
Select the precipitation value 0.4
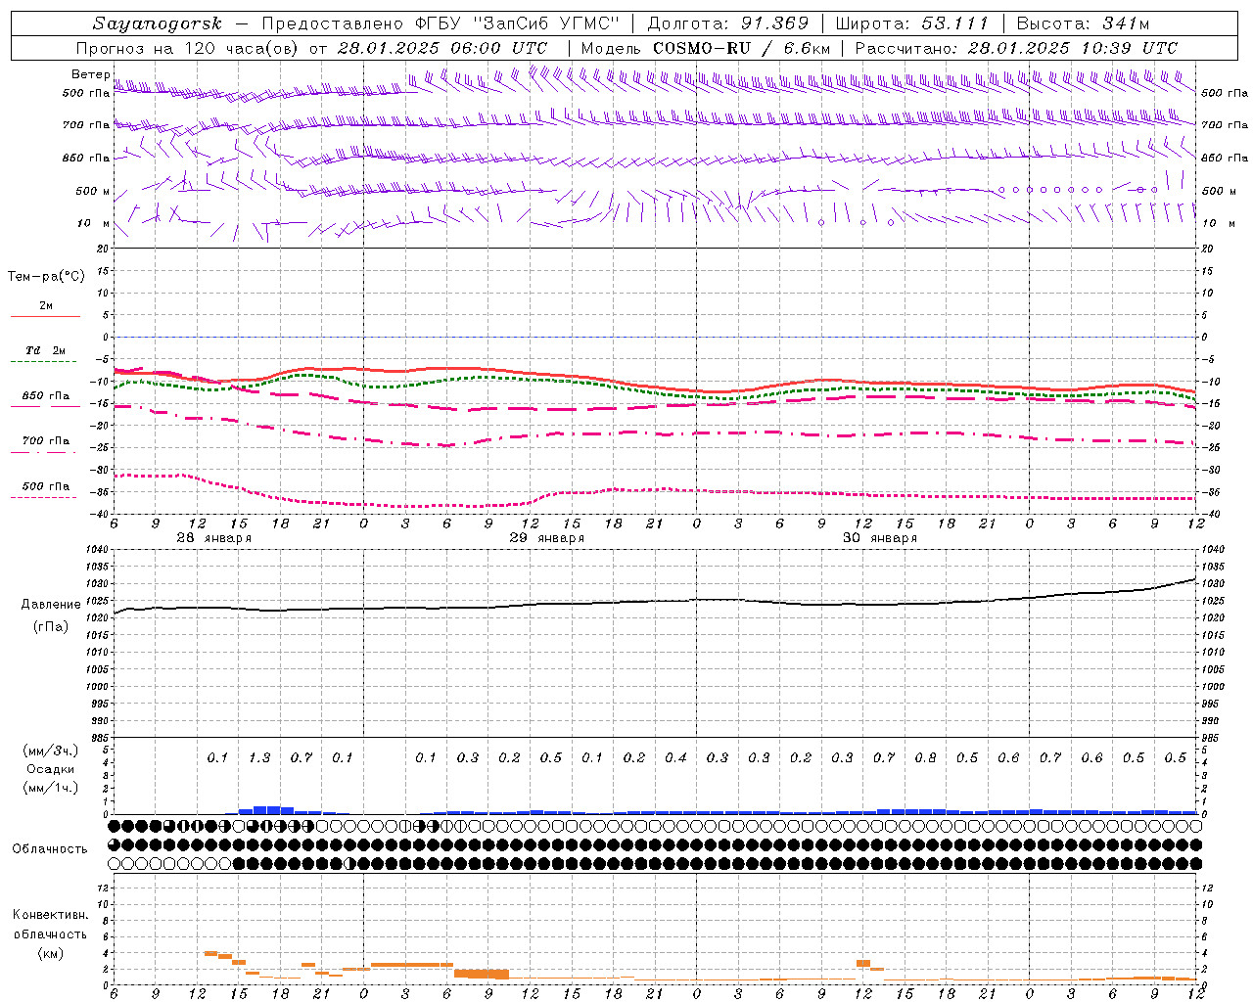675,758
